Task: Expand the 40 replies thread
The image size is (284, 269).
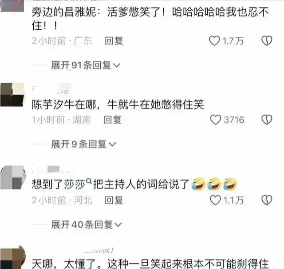Action: click(86, 225)
